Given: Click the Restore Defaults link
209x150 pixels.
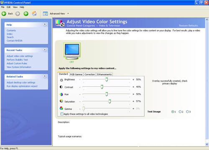Looking at the screenshot, I should coord(189,25).
